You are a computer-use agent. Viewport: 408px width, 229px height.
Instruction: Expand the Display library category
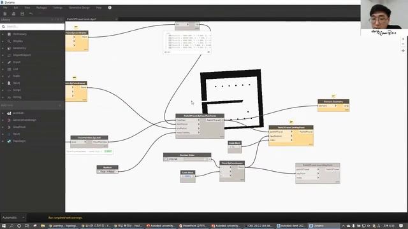[x=3, y=41]
